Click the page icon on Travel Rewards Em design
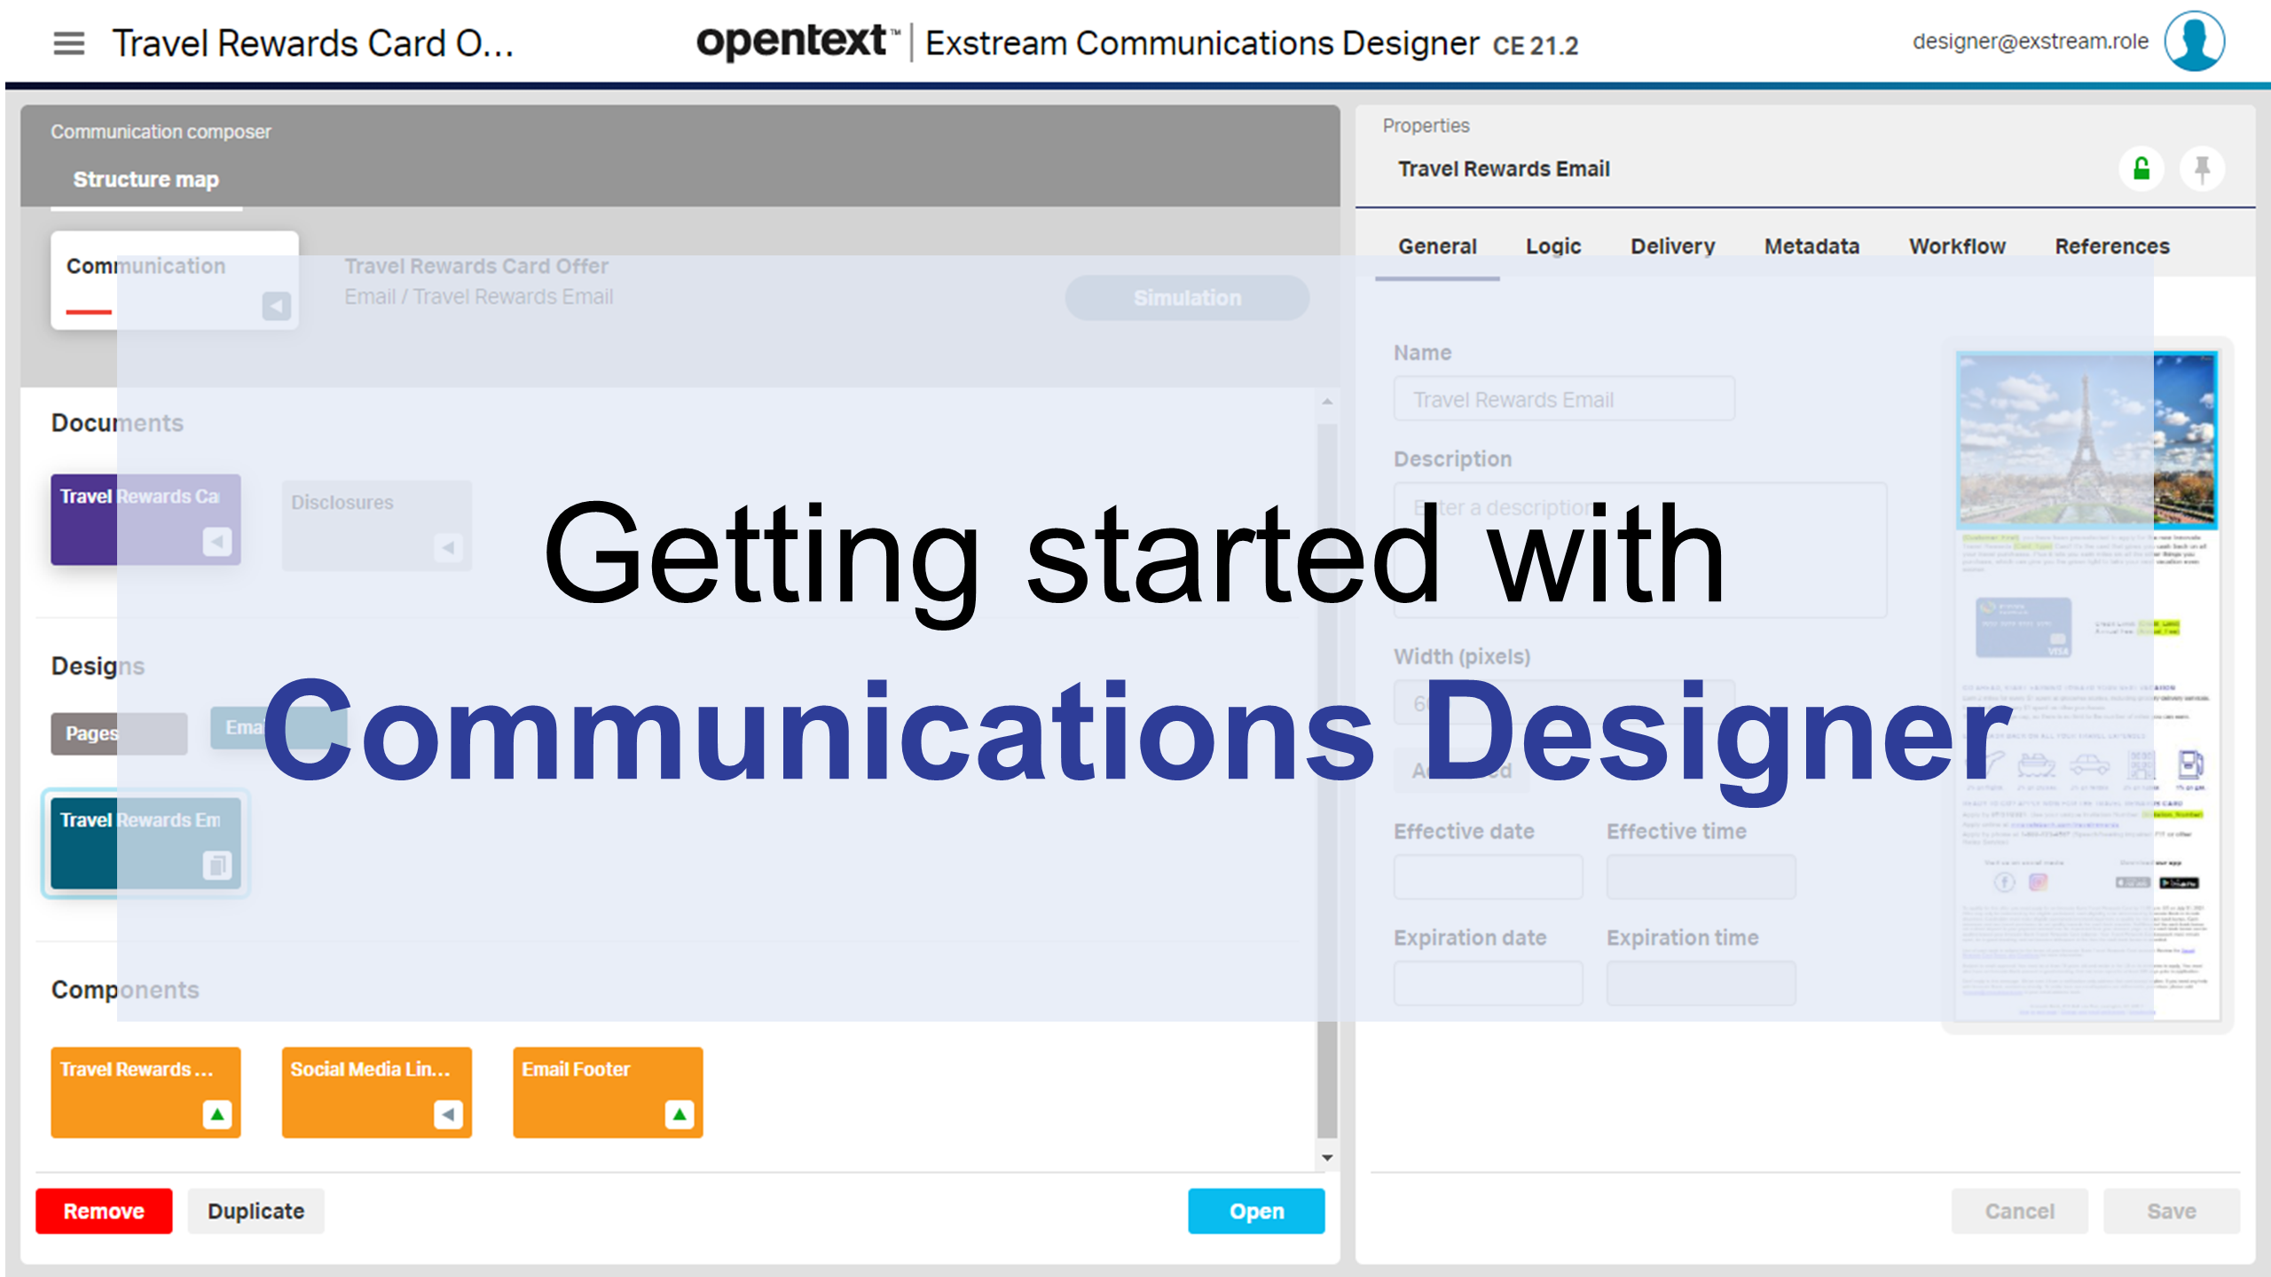This screenshot has width=2271, height=1277. click(216, 865)
